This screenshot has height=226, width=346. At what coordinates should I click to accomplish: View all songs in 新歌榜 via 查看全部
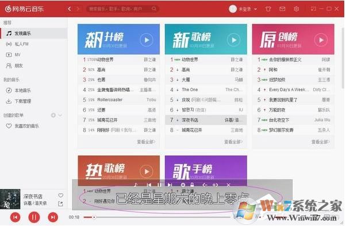click(233, 142)
